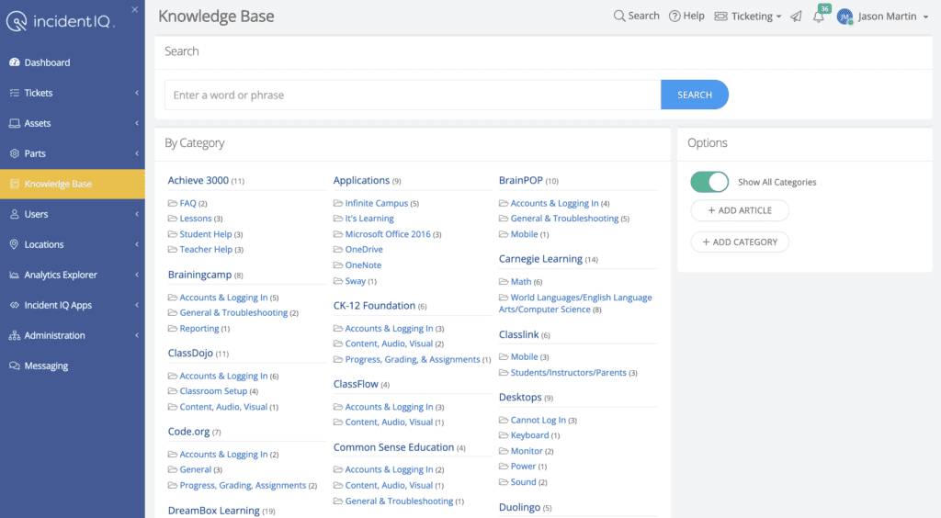This screenshot has width=941, height=518.
Task: Open the BrainPOP category link
Action: tap(520, 180)
